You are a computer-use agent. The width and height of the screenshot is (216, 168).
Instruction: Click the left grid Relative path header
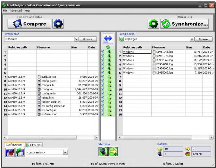point(22,47)
